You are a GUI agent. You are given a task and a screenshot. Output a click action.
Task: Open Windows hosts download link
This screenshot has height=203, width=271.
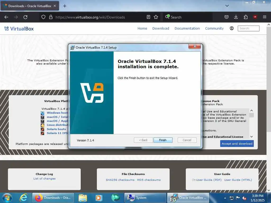point(57,113)
